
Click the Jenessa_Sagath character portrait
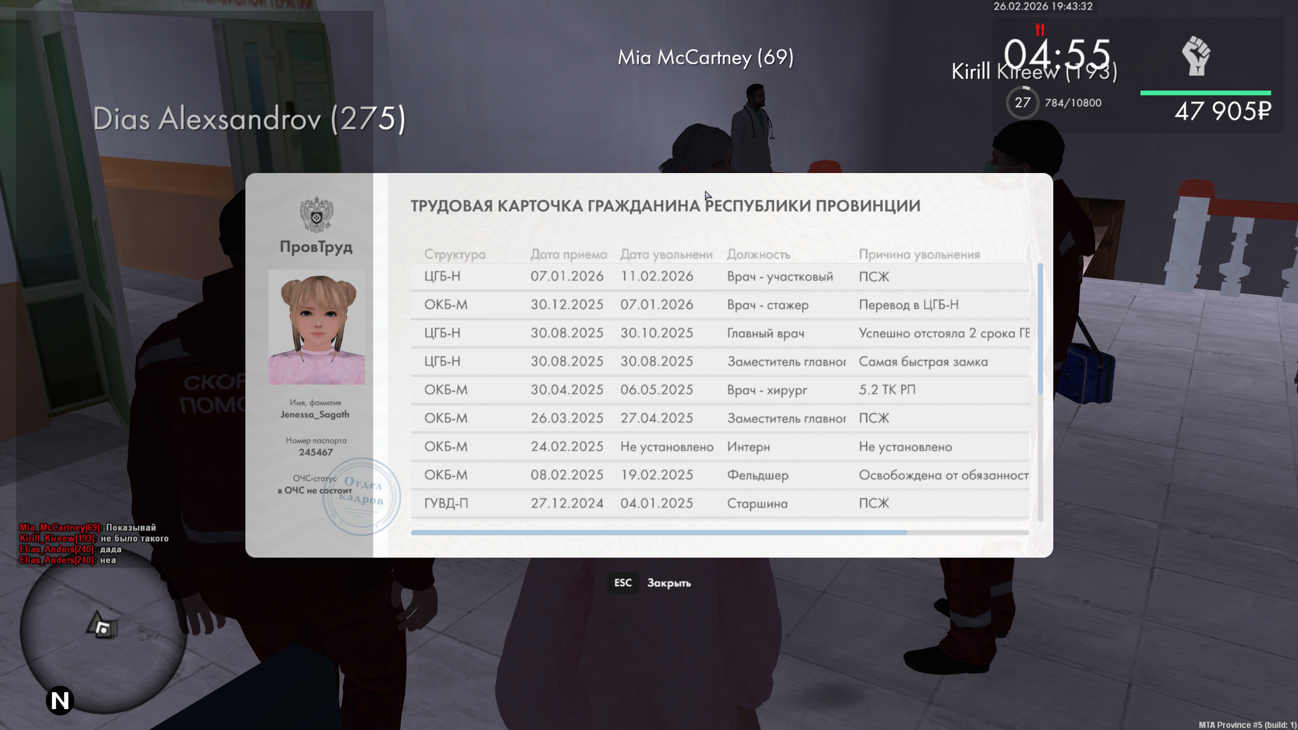pyautogui.click(x=316, y=327)
